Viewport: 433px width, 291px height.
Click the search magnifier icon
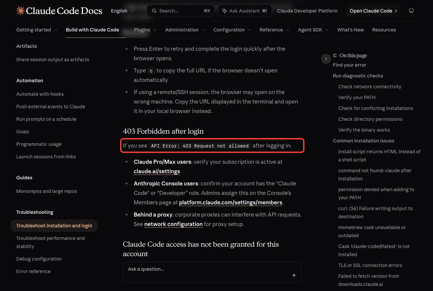tap(154, 11)
